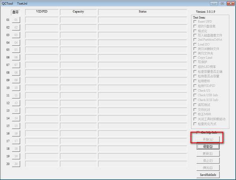Viewport: 236px width, 180px height.
Task: Click the Status field of row 05
Action: tap(143, 50)
